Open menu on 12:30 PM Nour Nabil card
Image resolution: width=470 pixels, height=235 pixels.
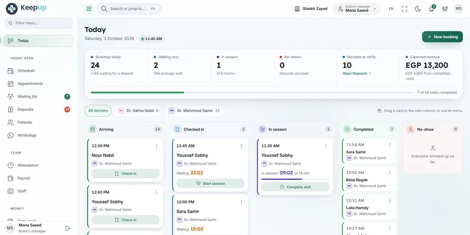click(156, 146)
